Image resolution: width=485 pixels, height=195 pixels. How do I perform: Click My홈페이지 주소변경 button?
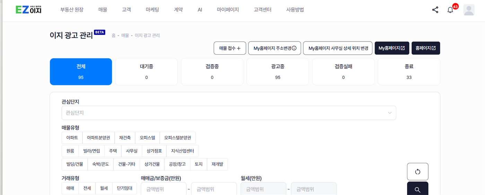[x=274, y=48]
